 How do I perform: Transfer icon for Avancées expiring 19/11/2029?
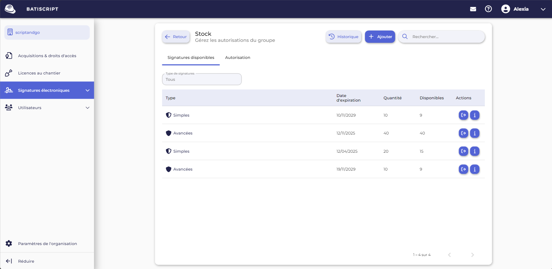[x=463, y=169]
